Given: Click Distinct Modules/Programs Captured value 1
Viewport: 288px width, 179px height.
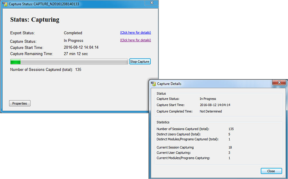Looking at the screenshot, I should click(229, 139).
